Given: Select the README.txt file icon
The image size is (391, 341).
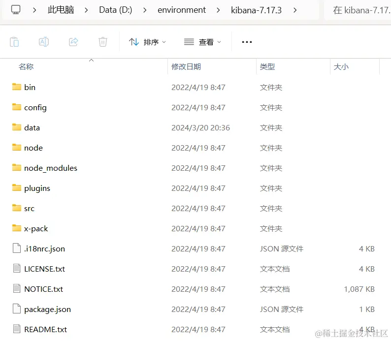Looking at the screenshot, I should click(17, 329).
